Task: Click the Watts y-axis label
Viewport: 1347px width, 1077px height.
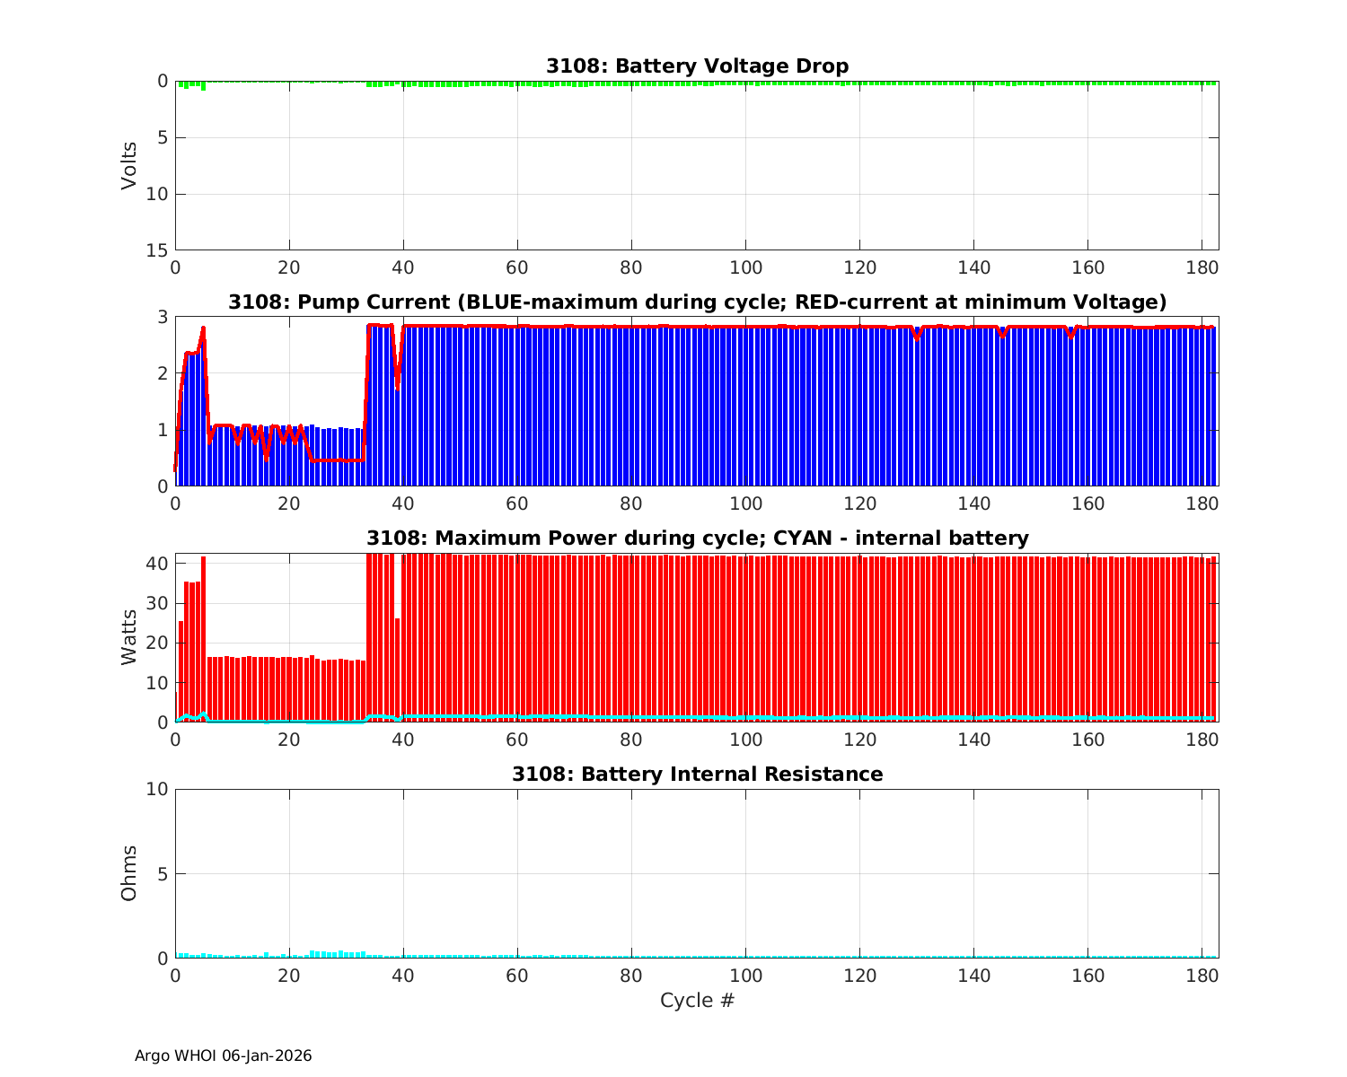Action: point(129,637)
